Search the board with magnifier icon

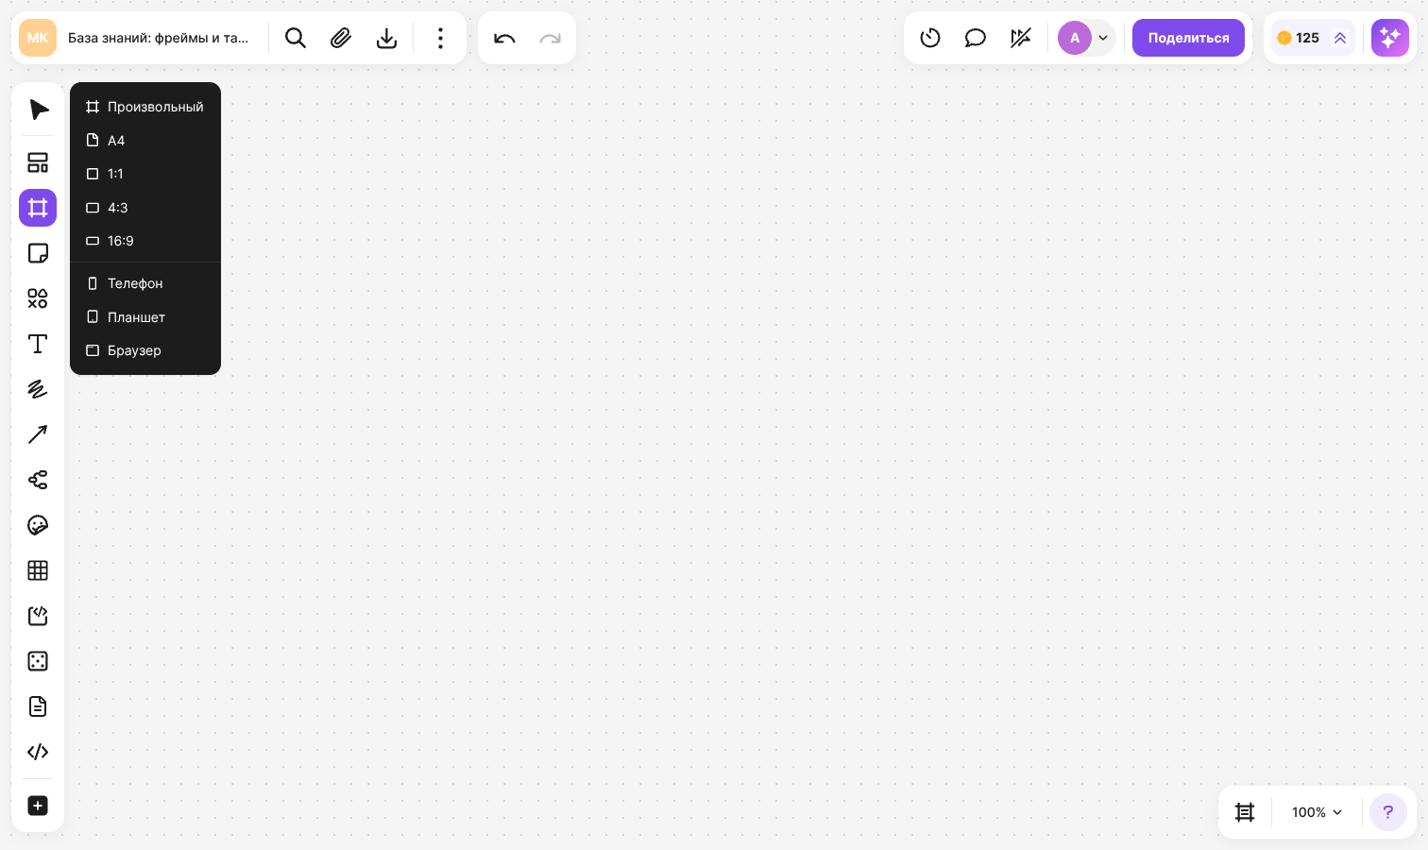296,38
